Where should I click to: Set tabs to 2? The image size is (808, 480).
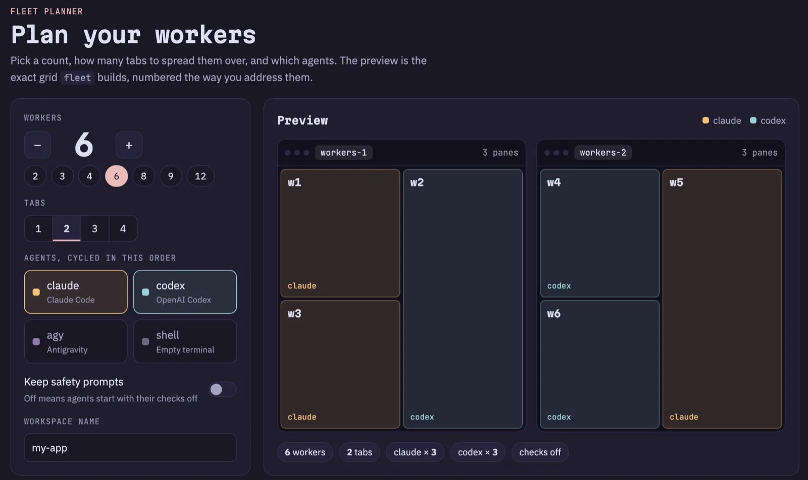tap(67, 228)
